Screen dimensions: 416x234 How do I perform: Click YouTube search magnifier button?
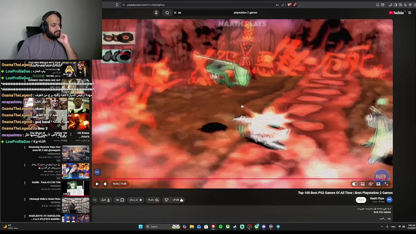pyautogui.click(x=167, y=13)
